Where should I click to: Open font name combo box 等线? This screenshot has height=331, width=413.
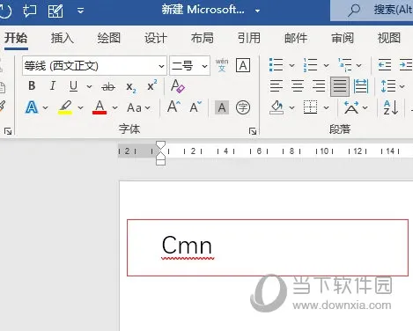pos(94,66)
